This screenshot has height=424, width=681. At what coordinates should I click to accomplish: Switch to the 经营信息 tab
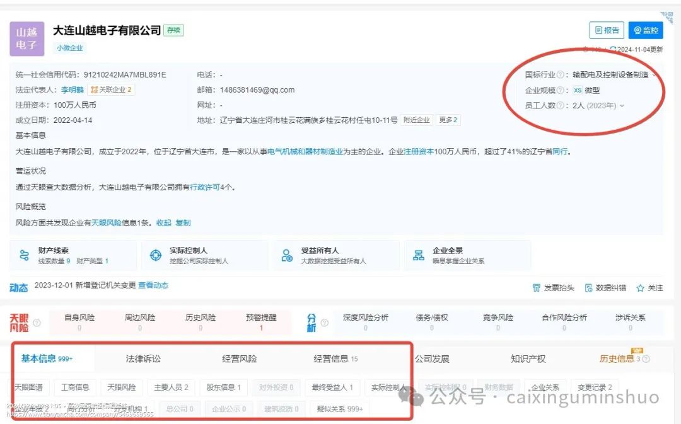[x=335, y=359]
